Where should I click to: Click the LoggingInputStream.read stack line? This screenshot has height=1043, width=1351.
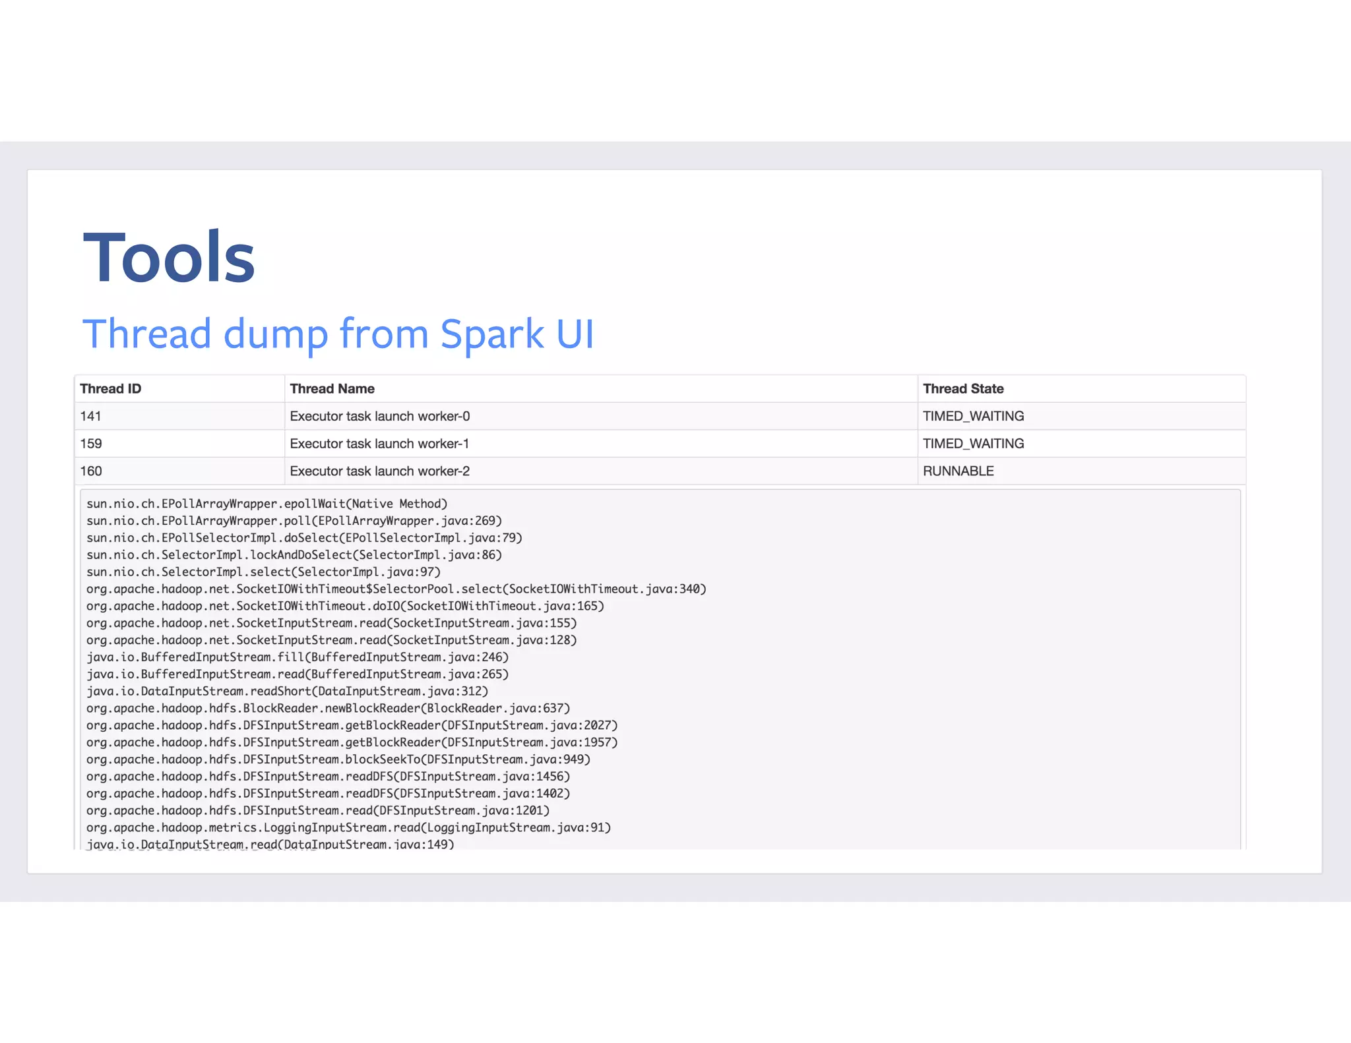[x=349, y=828]
